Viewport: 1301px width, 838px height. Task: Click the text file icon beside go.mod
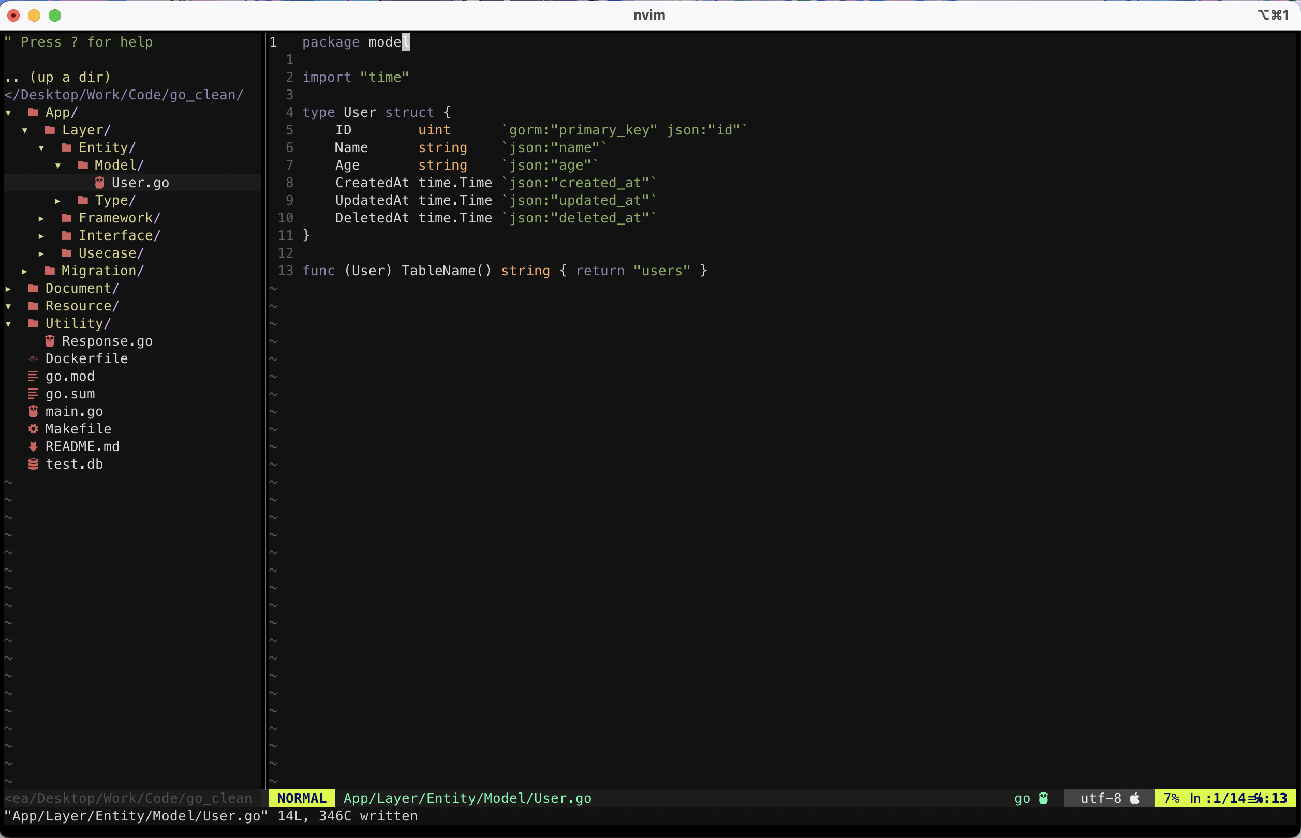tap(33, 376)
